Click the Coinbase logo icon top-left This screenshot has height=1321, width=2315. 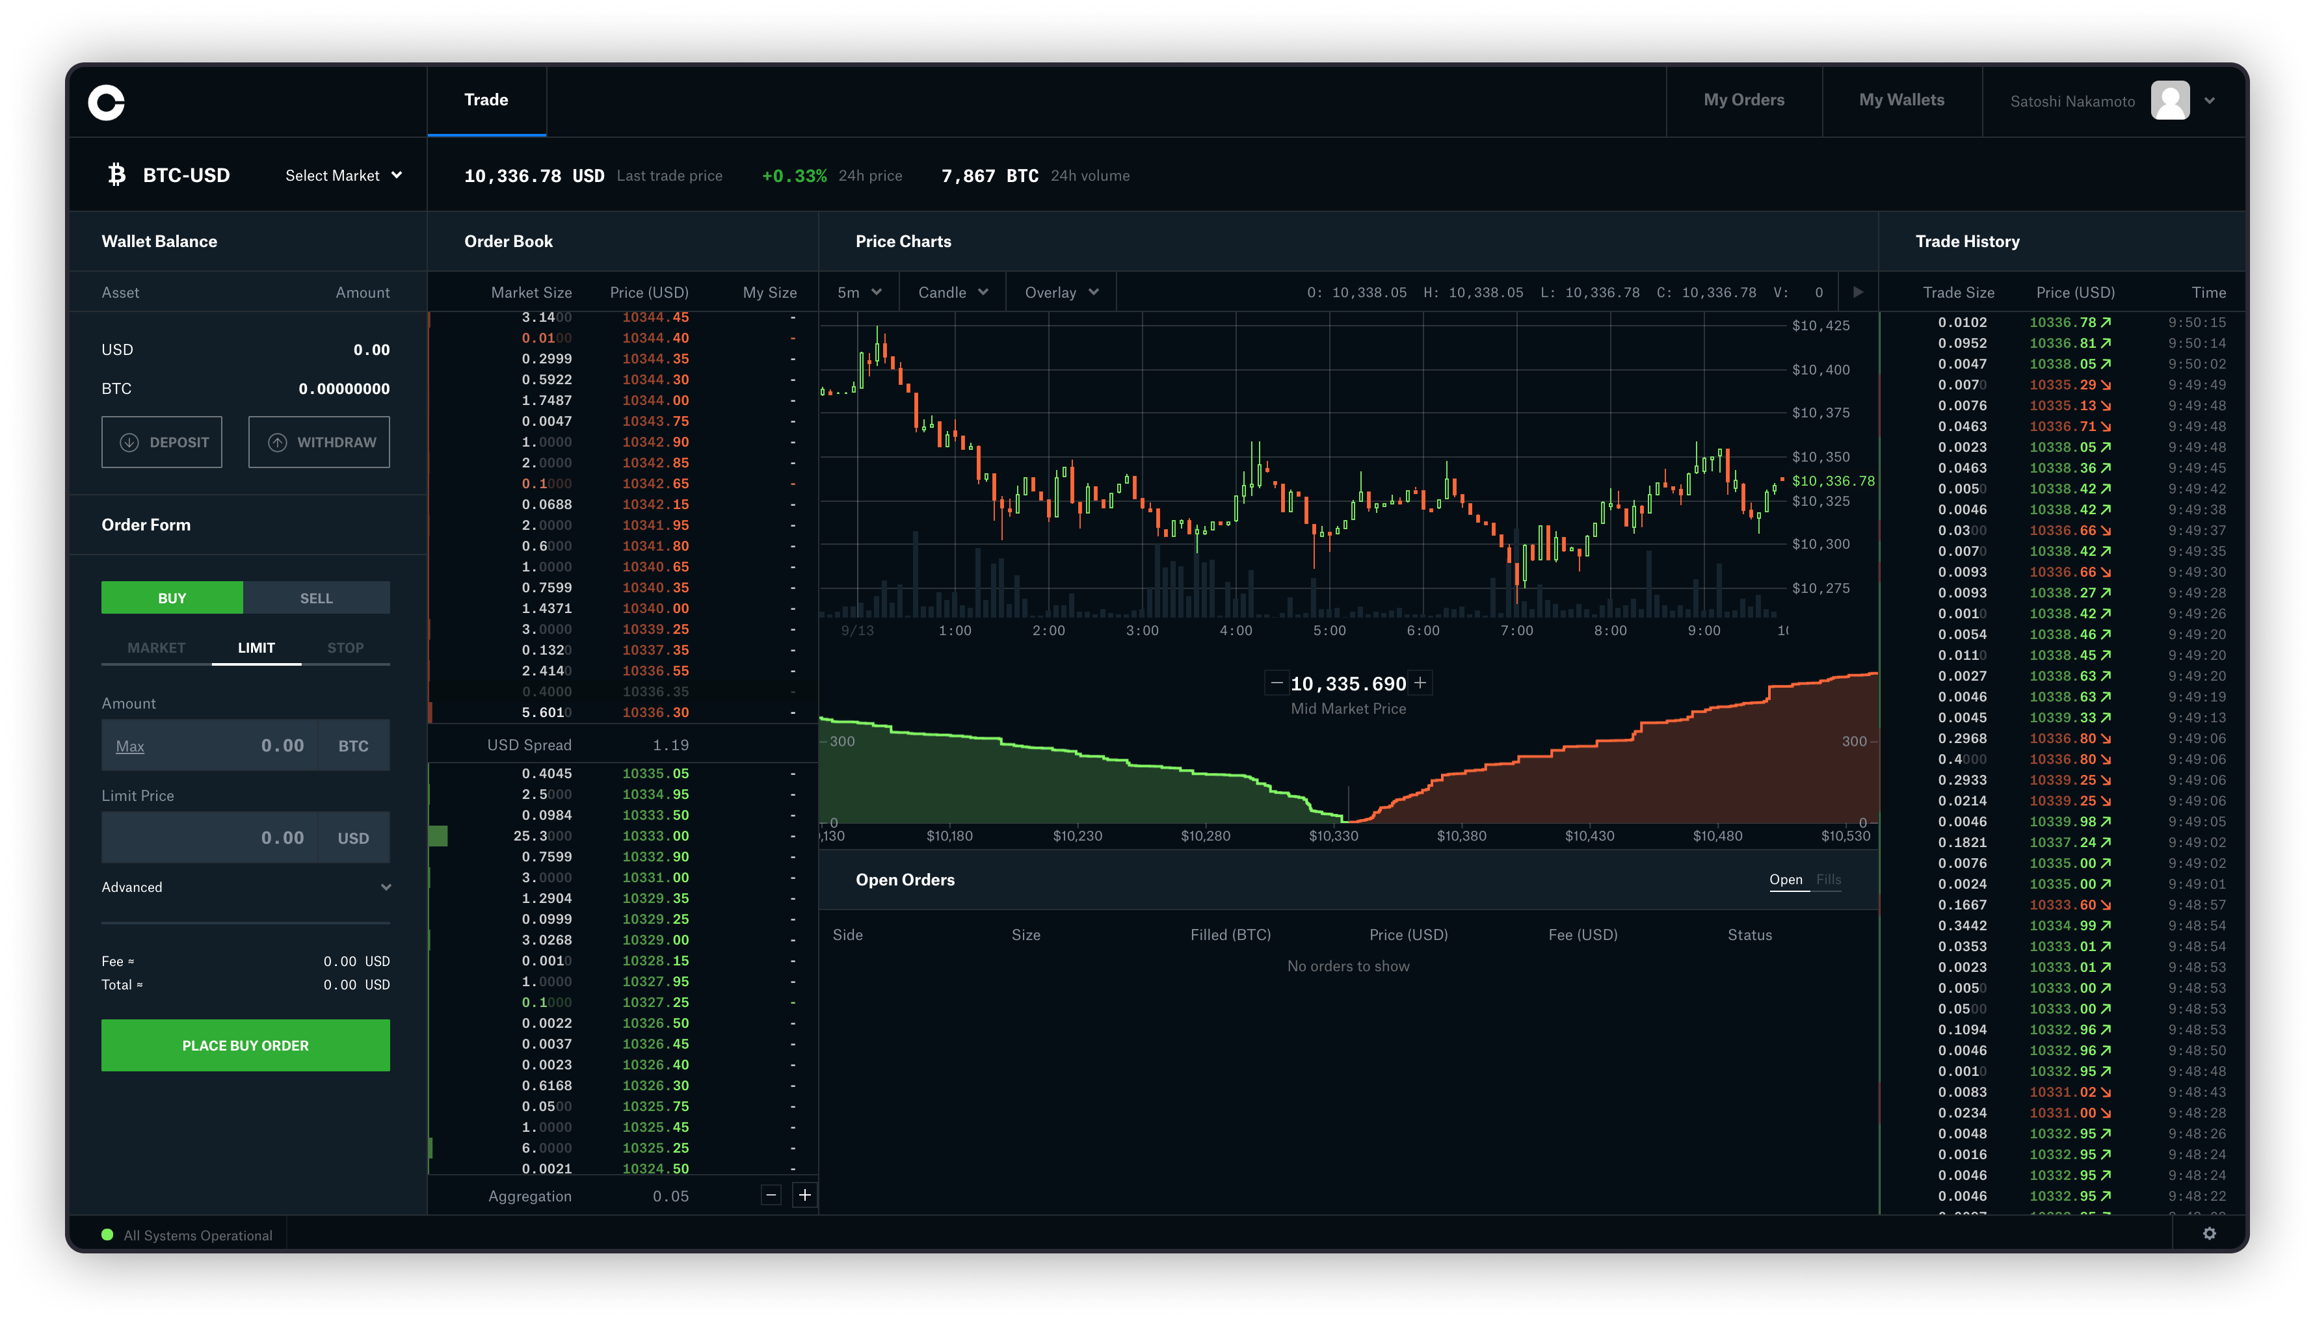[107, 100]
